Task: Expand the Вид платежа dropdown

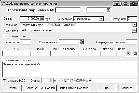Action: click(x=101, y=19)
